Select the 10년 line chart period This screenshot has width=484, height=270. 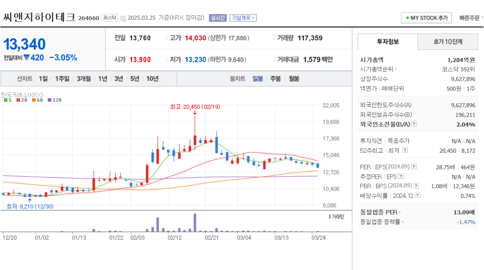coord(152,79)
